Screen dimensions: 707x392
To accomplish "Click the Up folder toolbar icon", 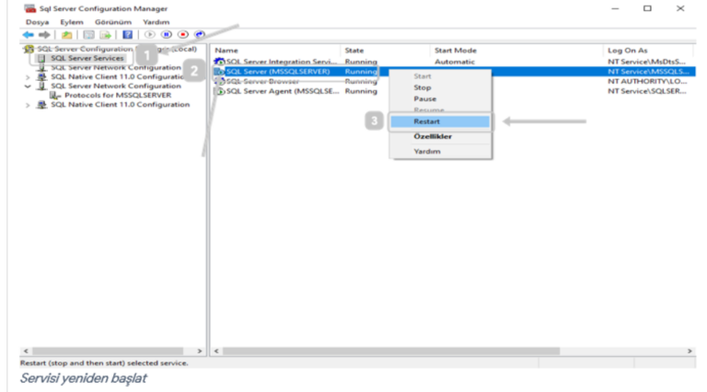I will click(66, 34).
